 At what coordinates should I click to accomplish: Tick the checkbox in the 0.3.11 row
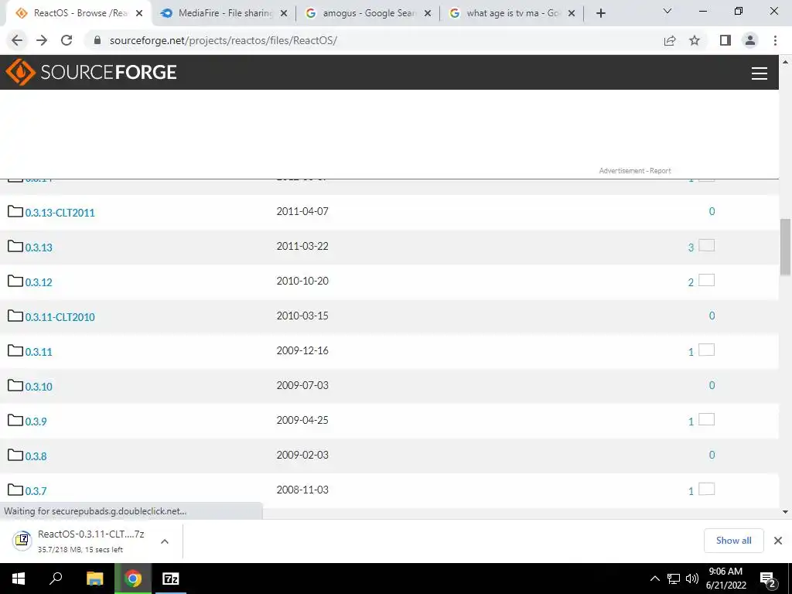tap(707, 350)
